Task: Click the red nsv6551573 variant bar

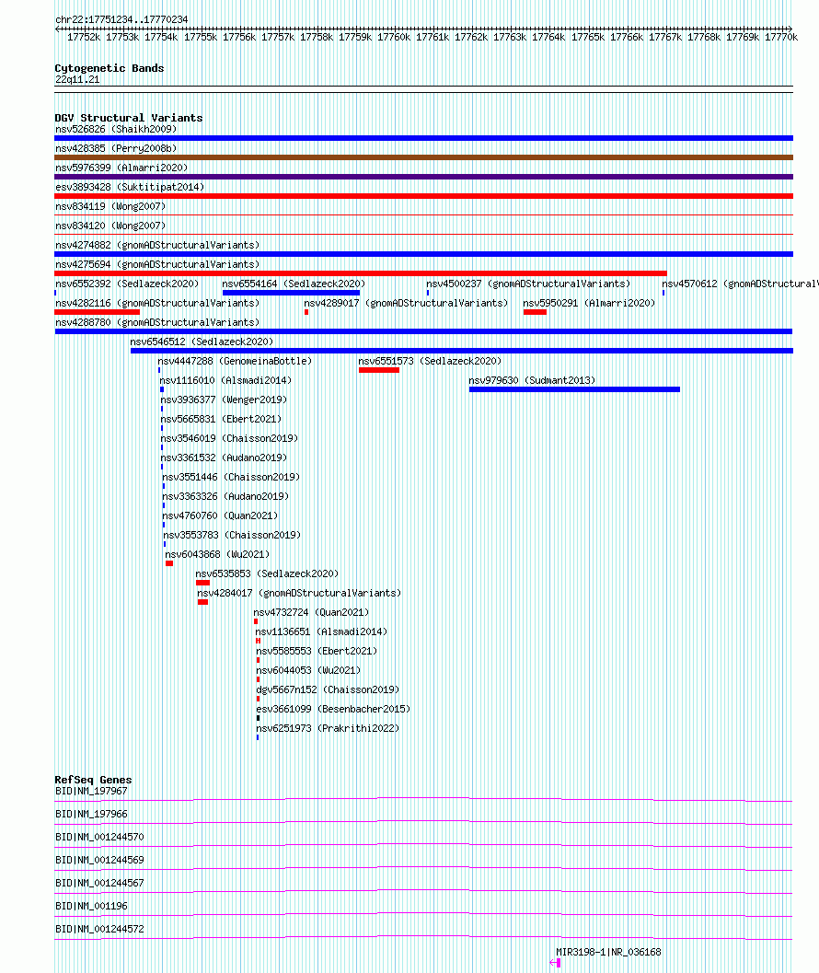Action: pos(378,370)
